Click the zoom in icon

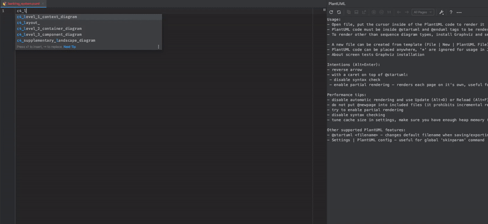point(374,12)
